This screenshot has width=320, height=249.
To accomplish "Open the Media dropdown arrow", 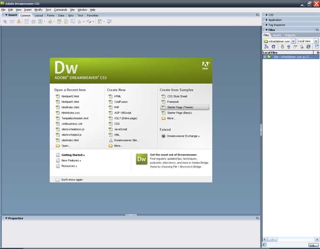I will point(54,22).
